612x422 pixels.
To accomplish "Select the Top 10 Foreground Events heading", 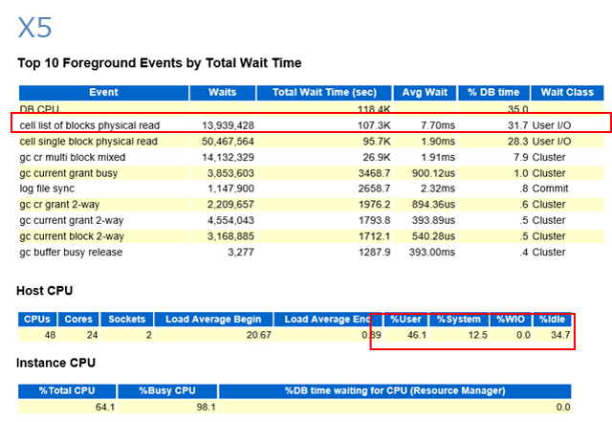I will pyautogui.click(x=159, y=63).
